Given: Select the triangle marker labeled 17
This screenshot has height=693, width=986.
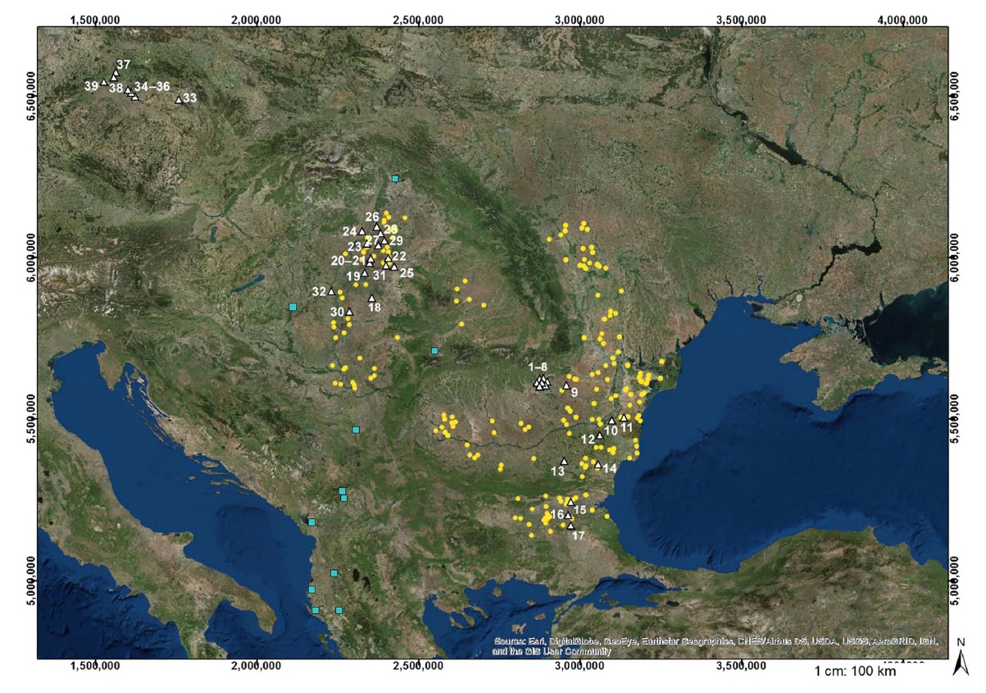Looking at the screenshot, I should (570, 526).
